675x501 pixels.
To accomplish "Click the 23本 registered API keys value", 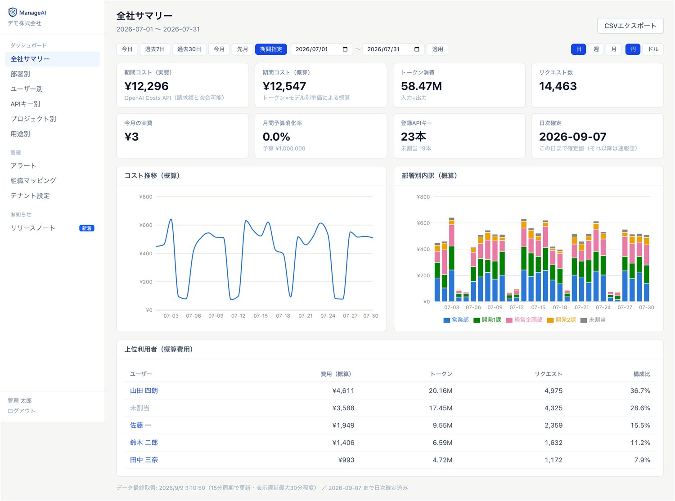I will 414,137.
